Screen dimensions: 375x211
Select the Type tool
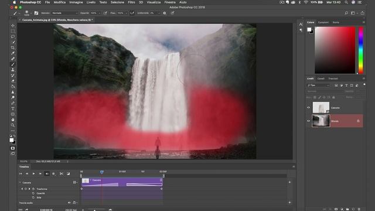[x=13, y=109]
